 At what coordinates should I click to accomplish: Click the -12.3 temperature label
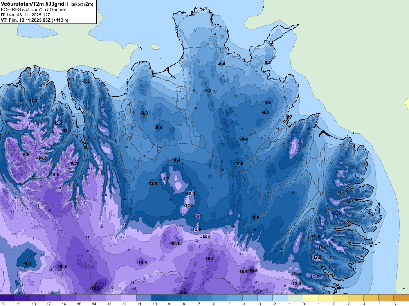tap(190, 193)
